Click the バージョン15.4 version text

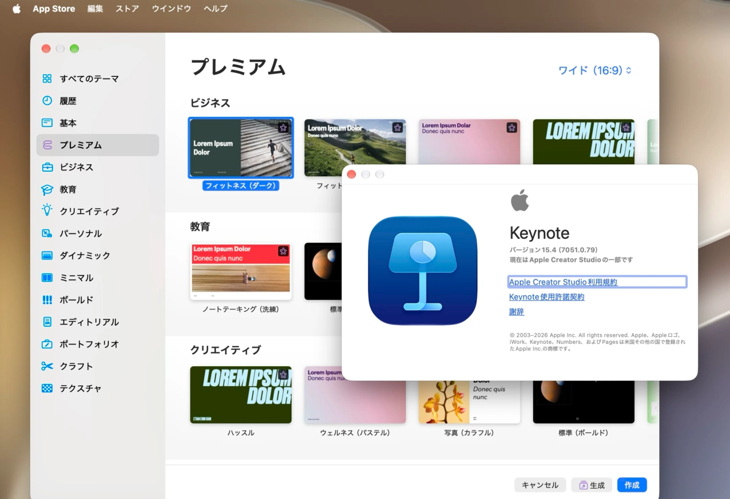(x=553, y=250)
